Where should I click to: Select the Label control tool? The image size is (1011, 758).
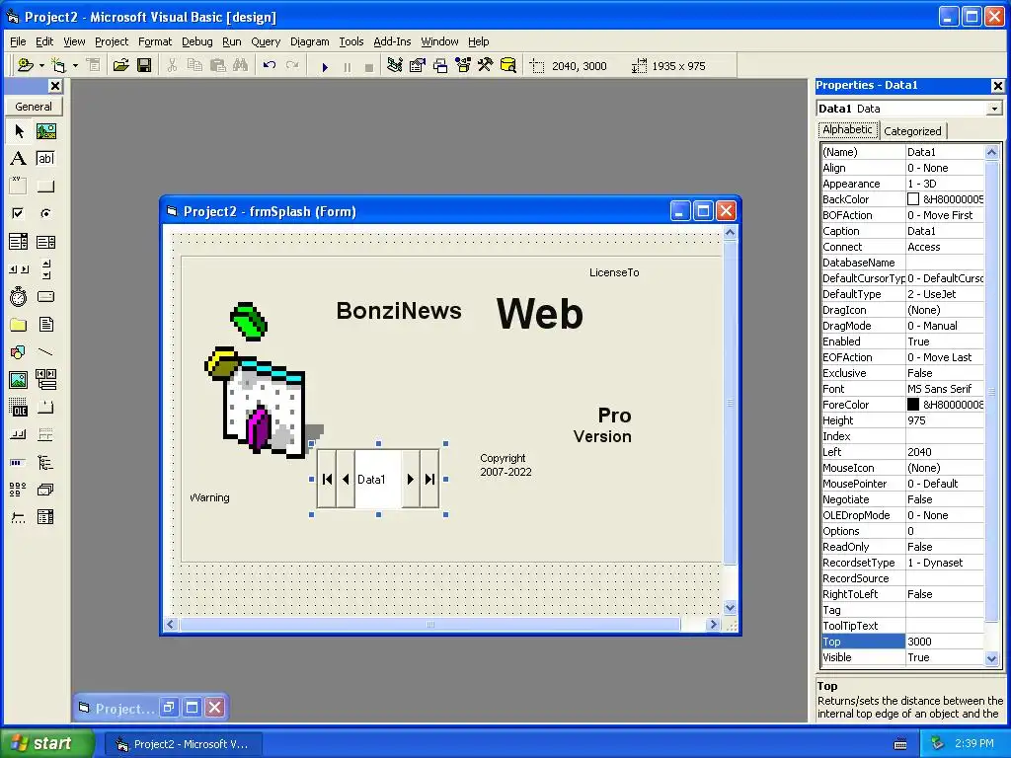pos(19,159)
